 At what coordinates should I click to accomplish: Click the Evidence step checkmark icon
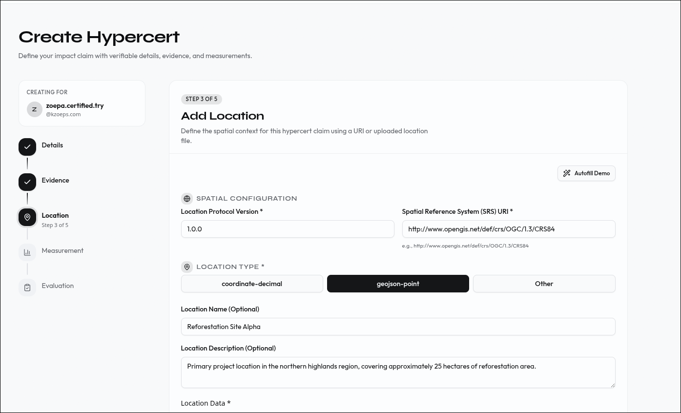[x=27, y=182]
